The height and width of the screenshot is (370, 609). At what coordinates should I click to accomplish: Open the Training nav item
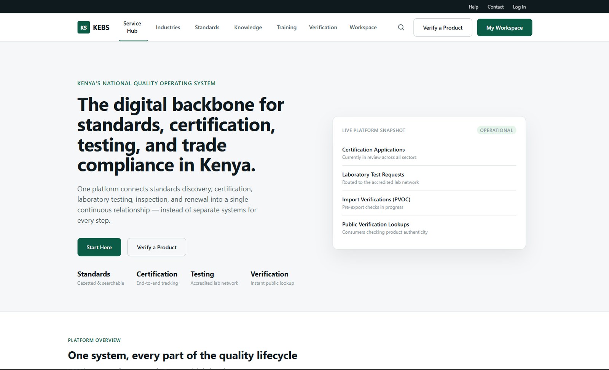click(x=287, y=27)
